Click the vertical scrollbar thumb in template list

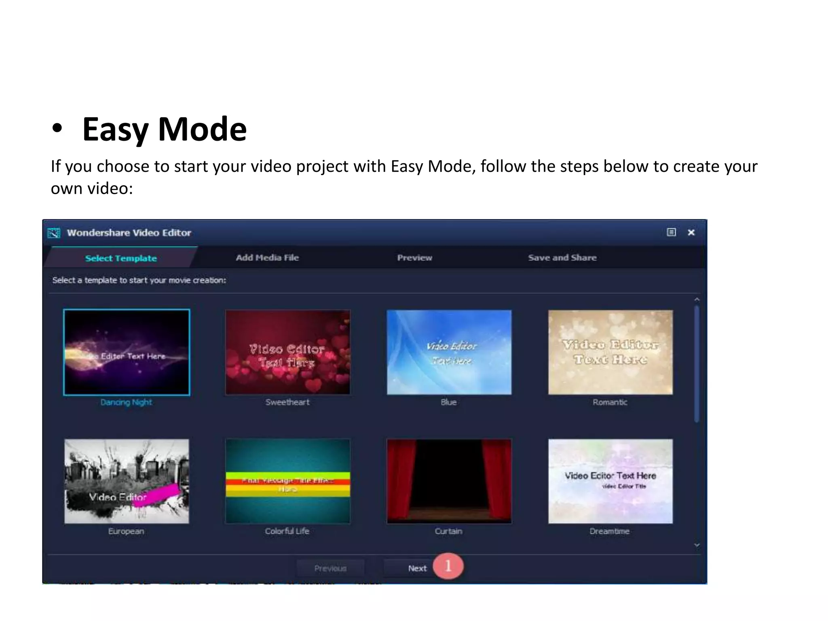[x=697, y=364]
